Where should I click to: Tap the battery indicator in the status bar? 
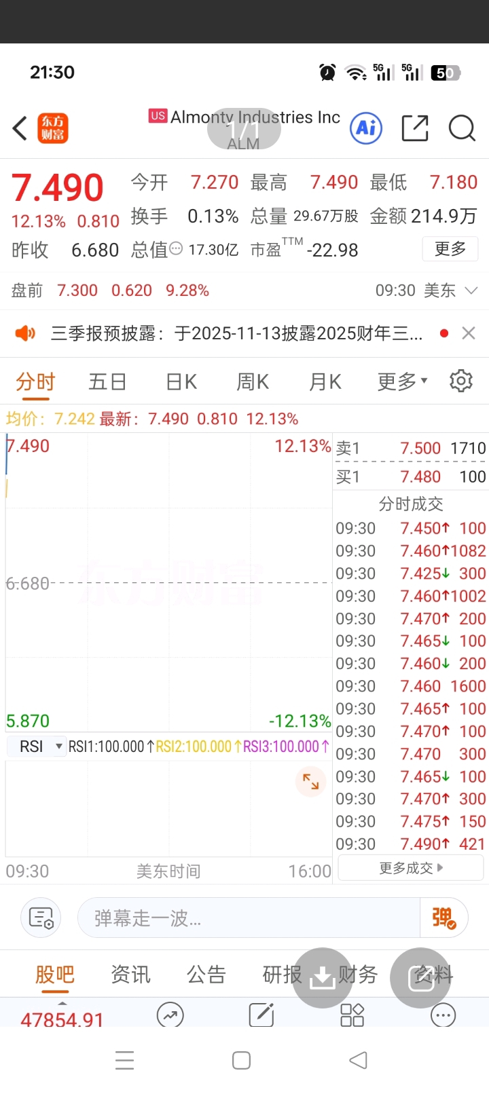(445, 73)
